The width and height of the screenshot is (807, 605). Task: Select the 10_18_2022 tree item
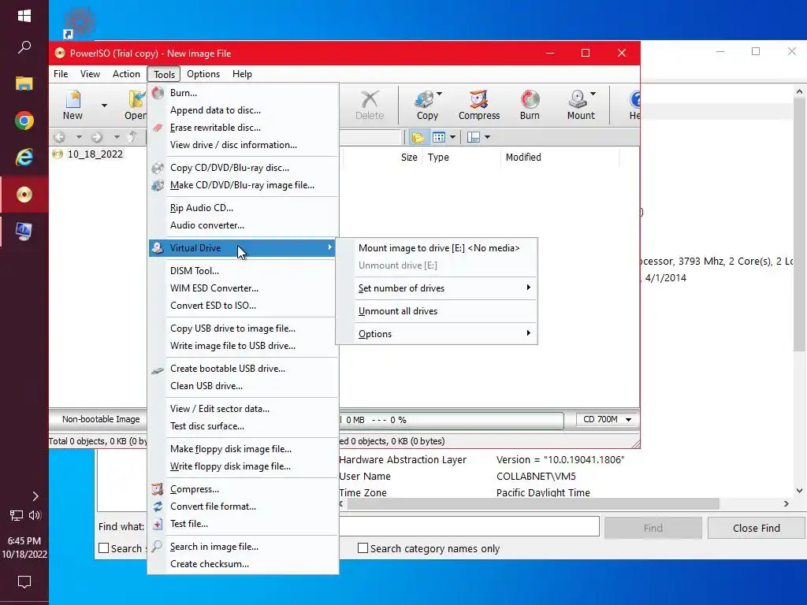(95, 154)
